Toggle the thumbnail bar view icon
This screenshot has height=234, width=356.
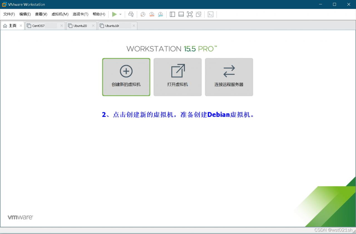tap(181, 14)
